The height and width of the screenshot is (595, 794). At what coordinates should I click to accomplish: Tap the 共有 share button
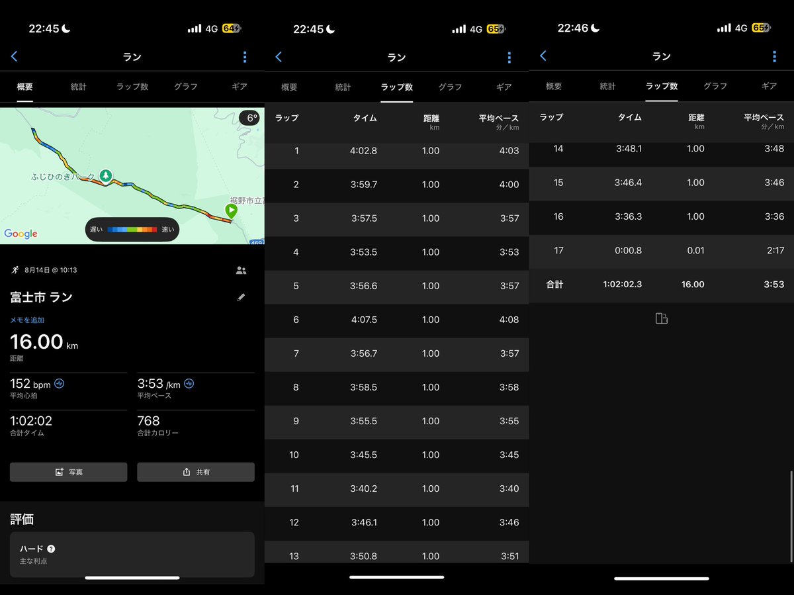point(196,472)
